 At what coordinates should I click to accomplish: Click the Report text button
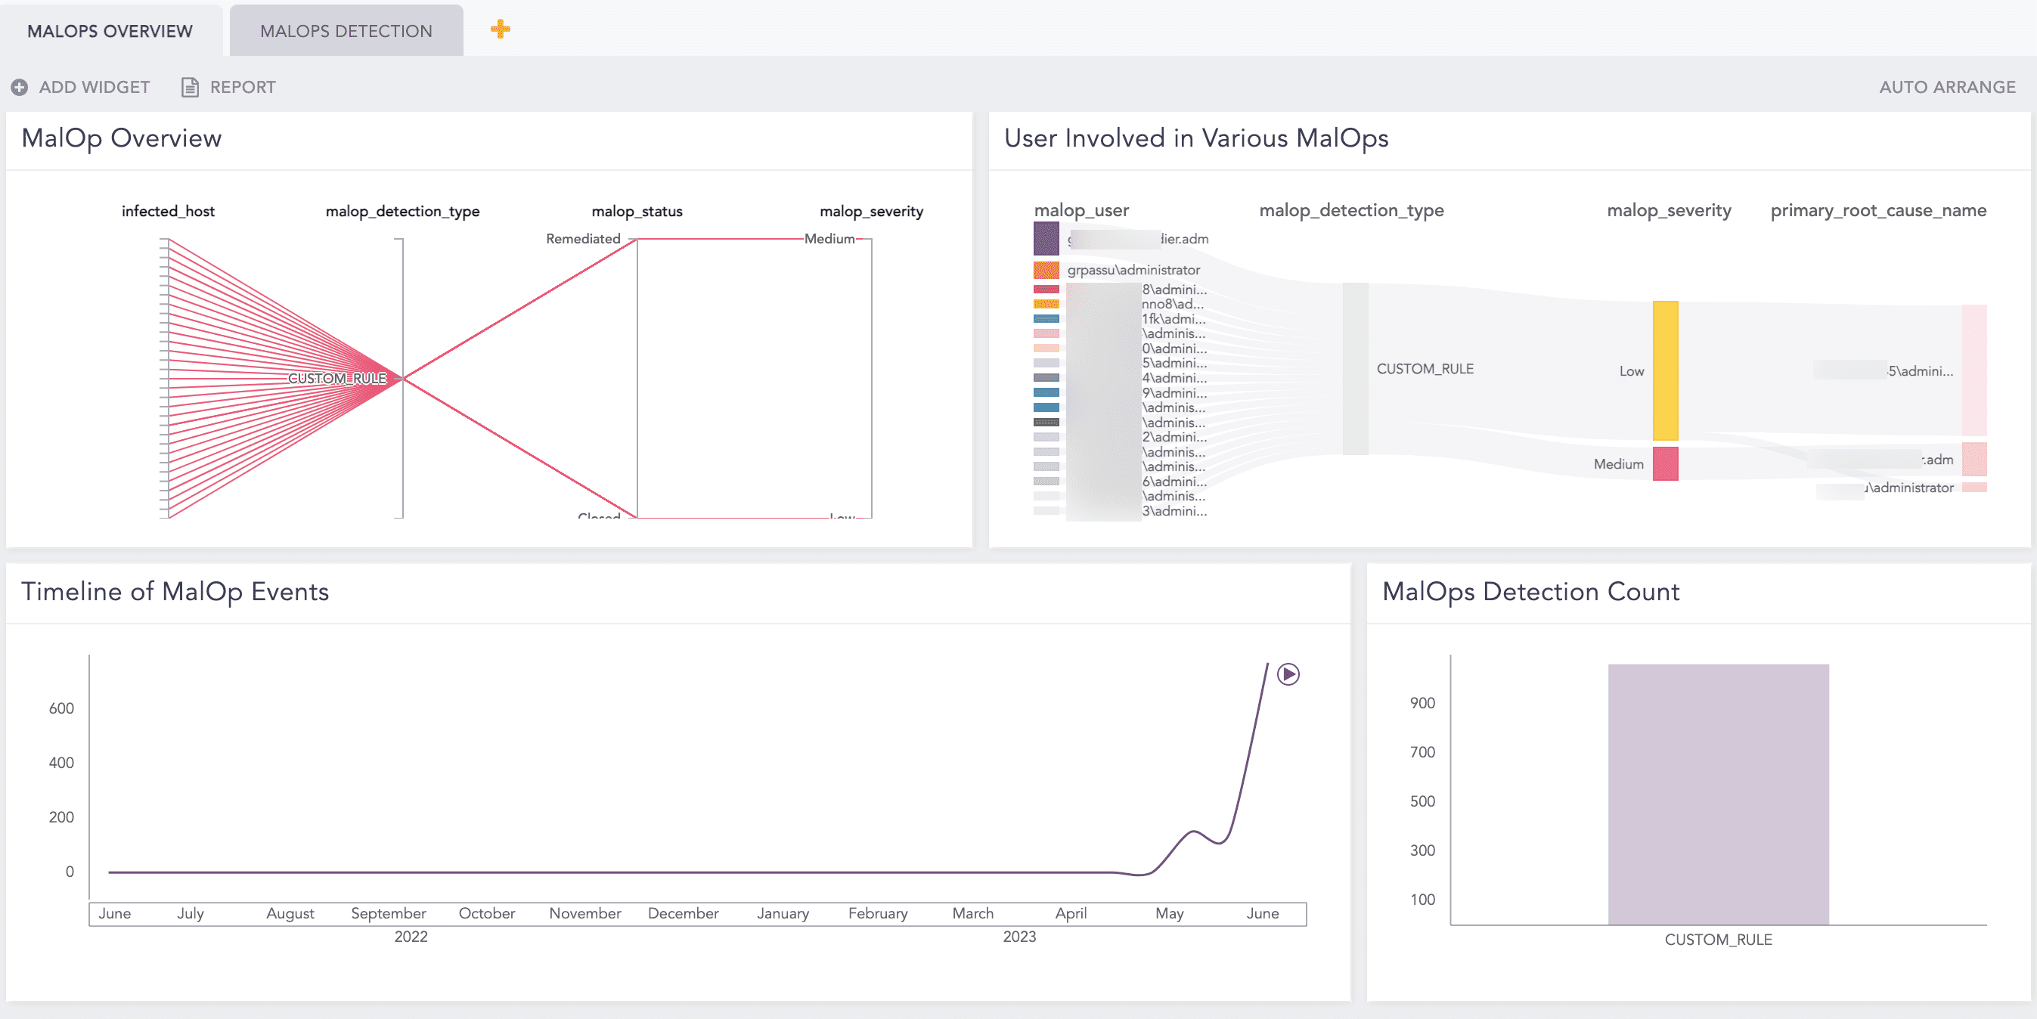pyautogui.click(x=242, y=87)
